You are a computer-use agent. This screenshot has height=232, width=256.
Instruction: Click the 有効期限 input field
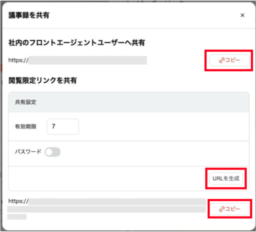(x=63, y=126)
